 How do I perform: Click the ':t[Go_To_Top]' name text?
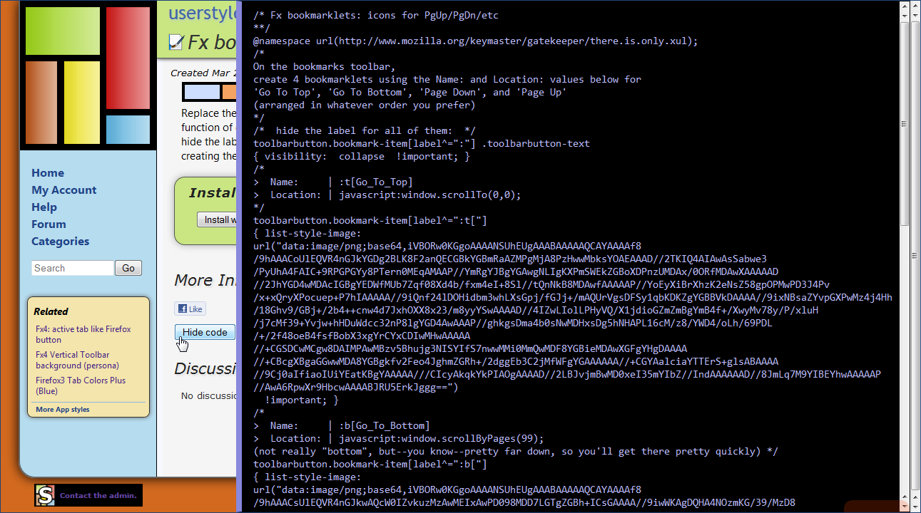click(375, 182)
